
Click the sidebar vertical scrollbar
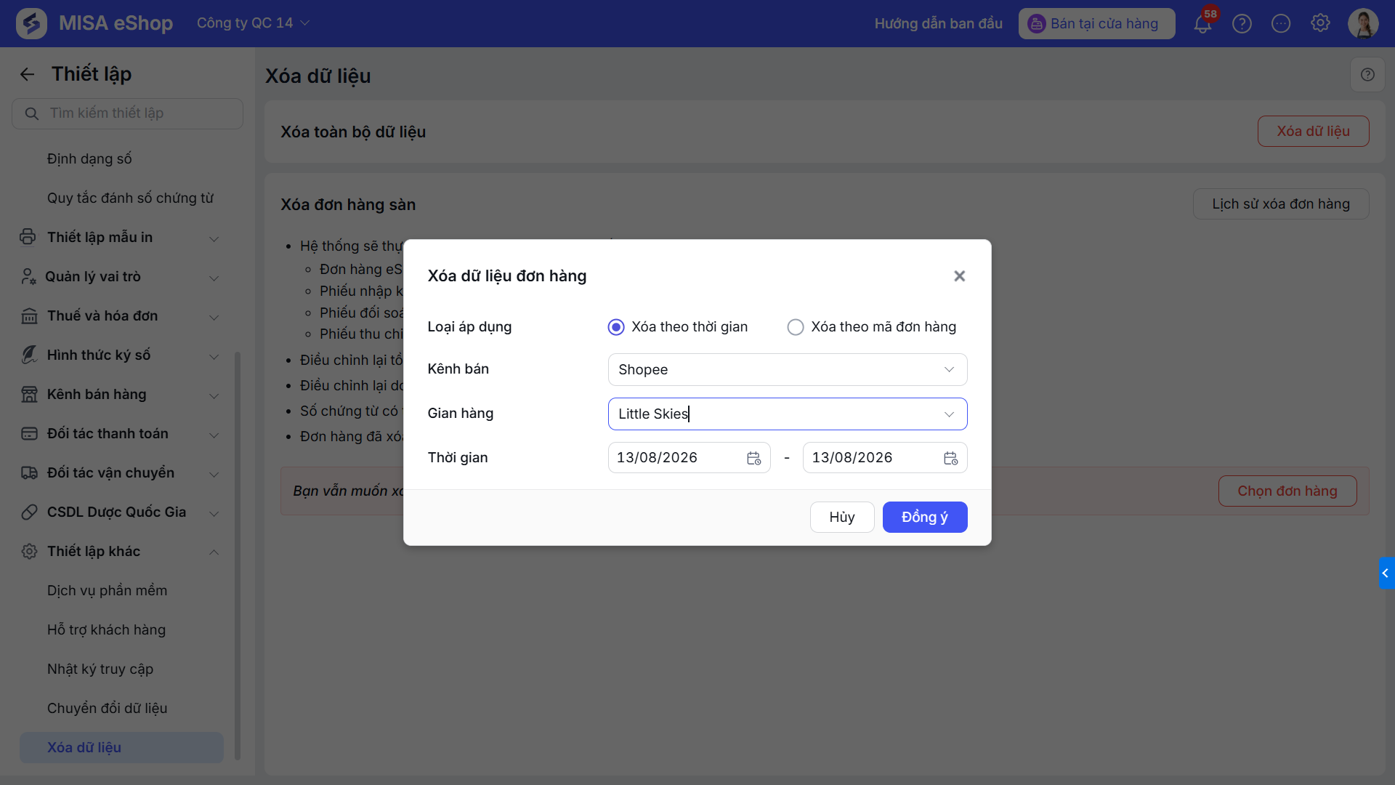point(238,556)
